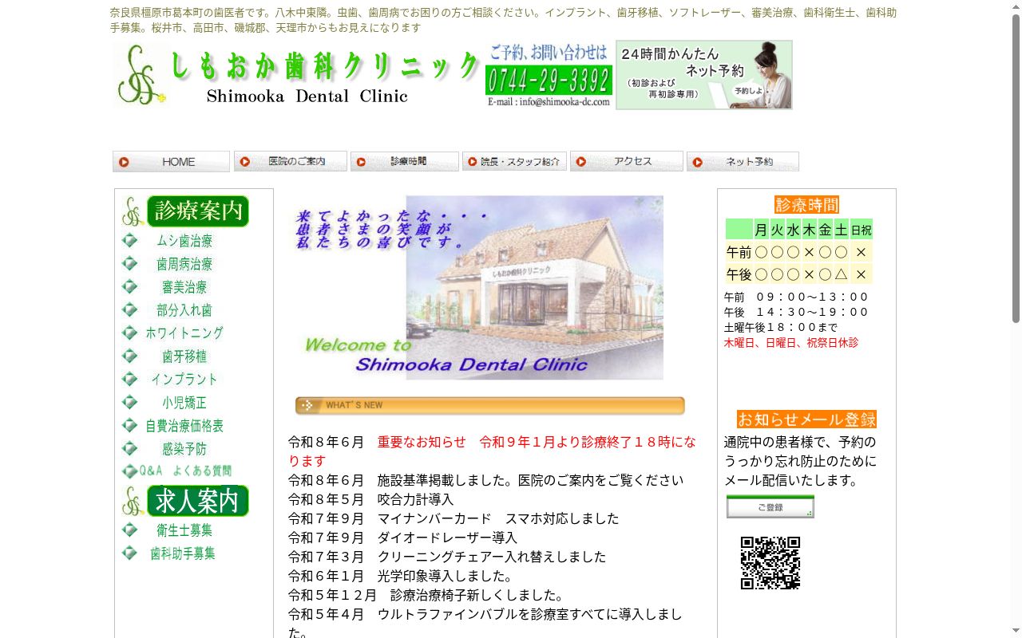Open ネット予約 navigation button

tap(743, 162)
